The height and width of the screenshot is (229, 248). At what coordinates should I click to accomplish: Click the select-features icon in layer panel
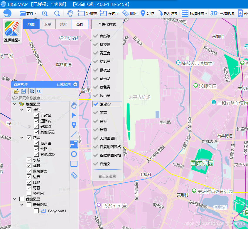click(32, 91)
